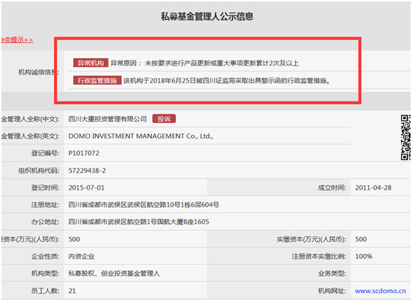412x301 pixels.
Task: Select registration number P1017072
Action: click(84, 153)
